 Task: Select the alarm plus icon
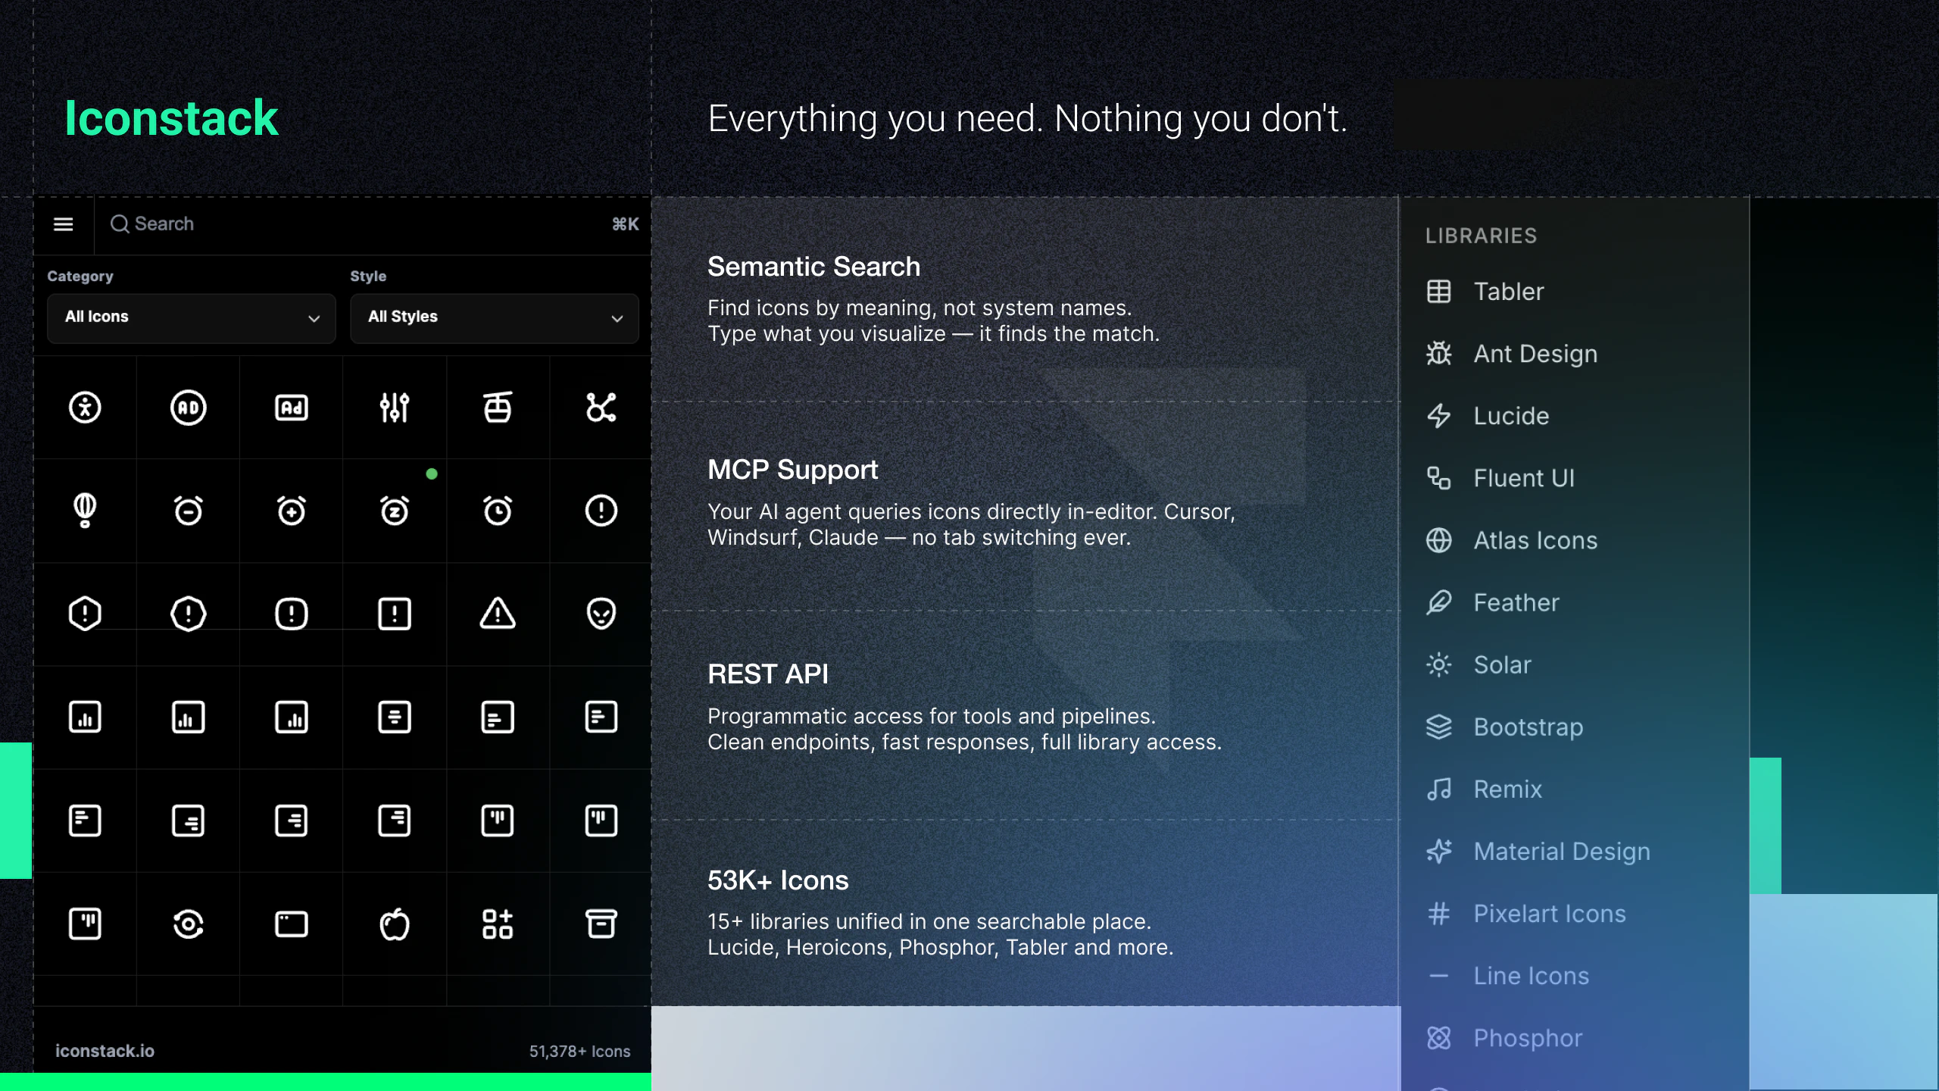click(x=292, y=511)
